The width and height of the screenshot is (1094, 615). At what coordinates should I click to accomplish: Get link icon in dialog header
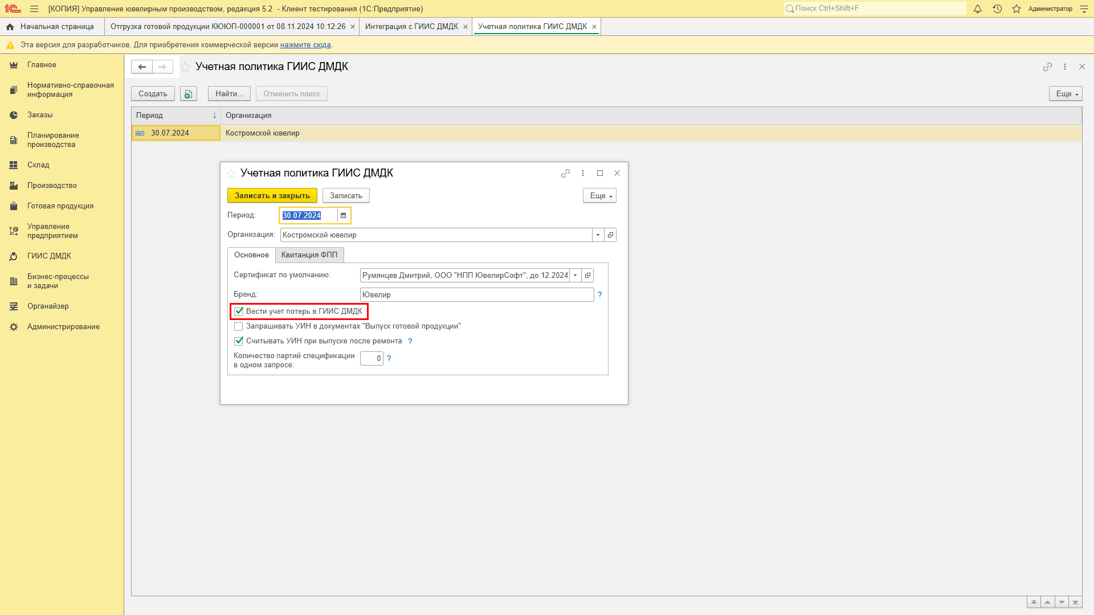[565, 173]
